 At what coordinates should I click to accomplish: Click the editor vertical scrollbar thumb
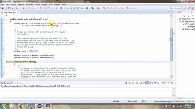[172, 45]
